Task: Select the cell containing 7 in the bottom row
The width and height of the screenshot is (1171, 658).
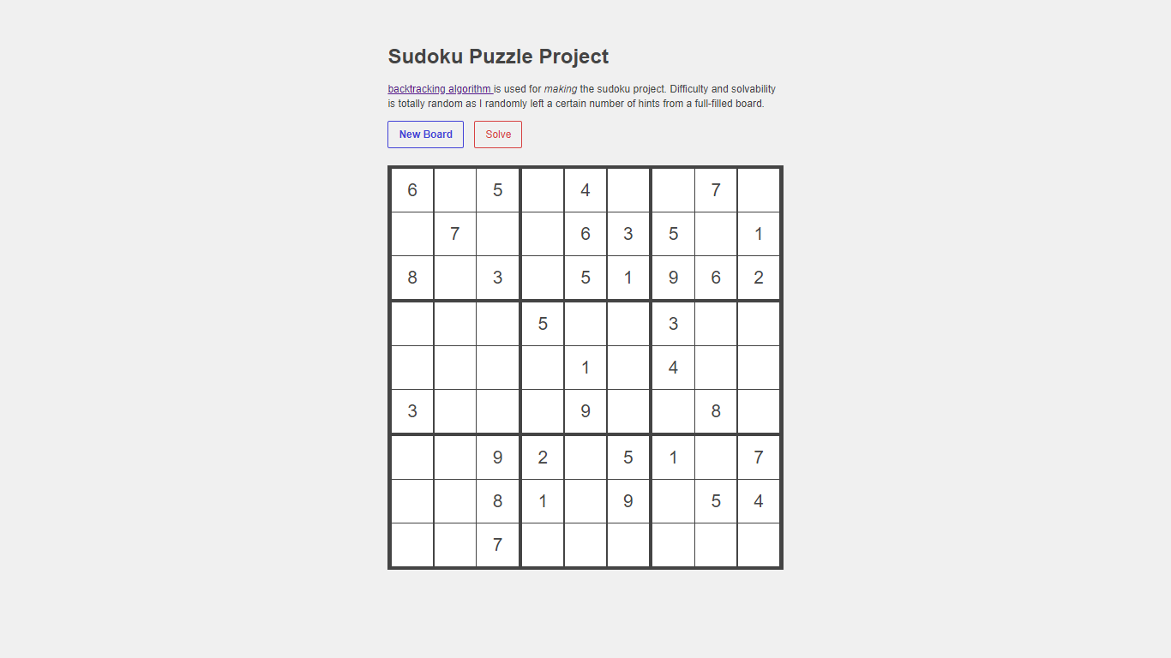Action: click(x=498, y=545)
